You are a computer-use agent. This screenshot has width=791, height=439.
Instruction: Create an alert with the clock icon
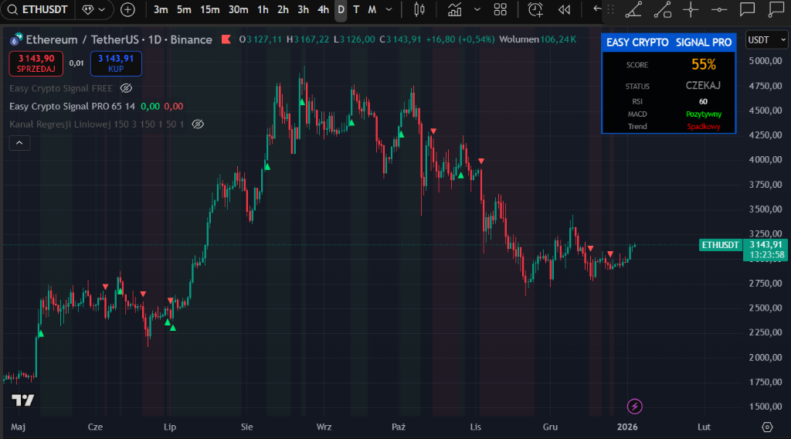(535, 9)
